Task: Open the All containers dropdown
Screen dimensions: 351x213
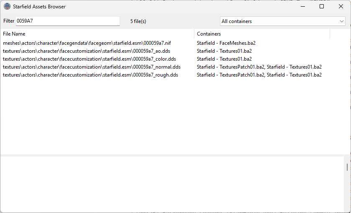Action: (x=283, y=21)
